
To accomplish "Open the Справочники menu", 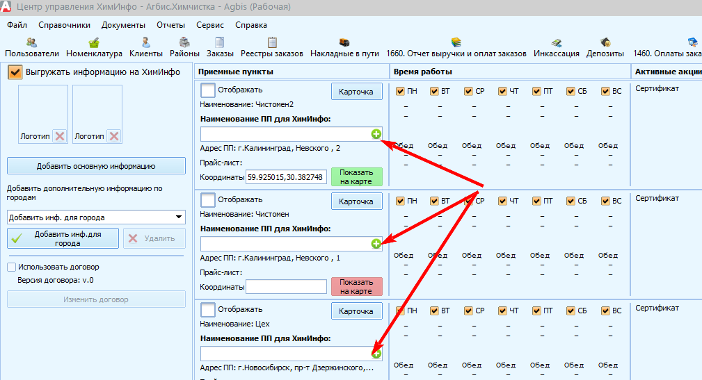I will [x=65, y=25].
